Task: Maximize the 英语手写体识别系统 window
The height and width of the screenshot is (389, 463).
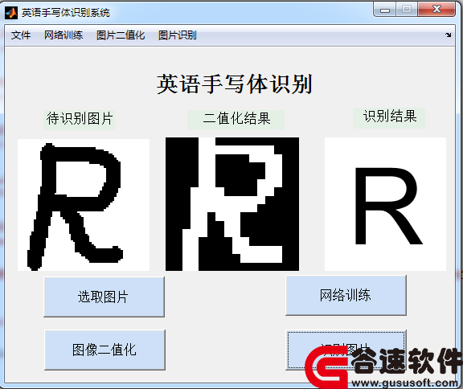Action: [406, 10]
